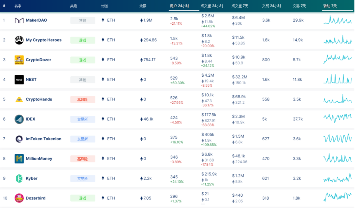355x208 pixels.
Task: Click Ethereum chain icon in Dozerbird row
Action: click(103, 198)
